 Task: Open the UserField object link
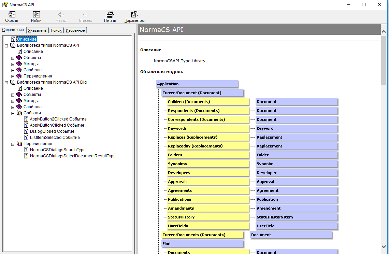click(x=297, y=226)
